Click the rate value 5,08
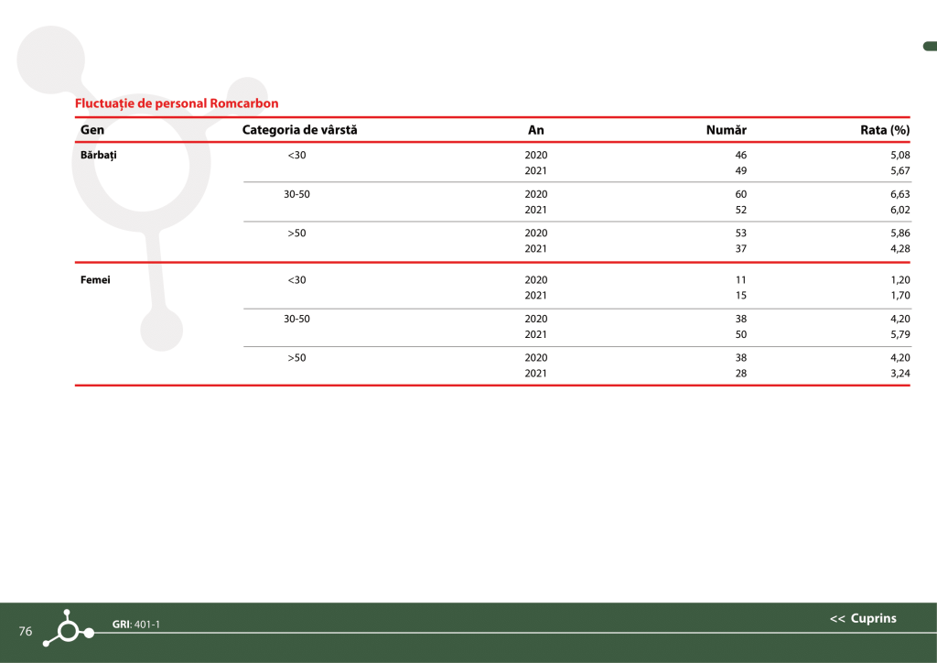The width and height of the screenshot is (937, 663). pyautogui.click(x=899, y=156)
